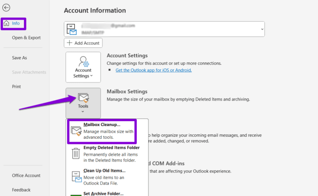The image size is (318, 196).
Task: Choose Save As in the sidebar
Action: [19, 58]
